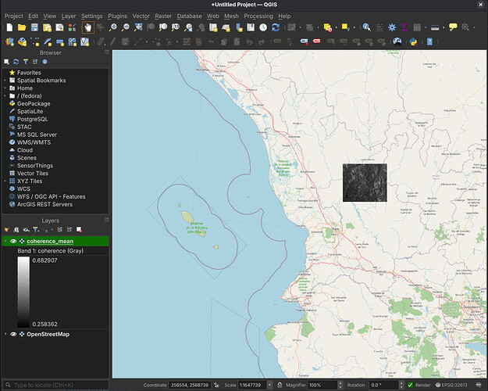Expand the Home browser node
The height and width of the screenshot is (391, 488).
point(5,88)
